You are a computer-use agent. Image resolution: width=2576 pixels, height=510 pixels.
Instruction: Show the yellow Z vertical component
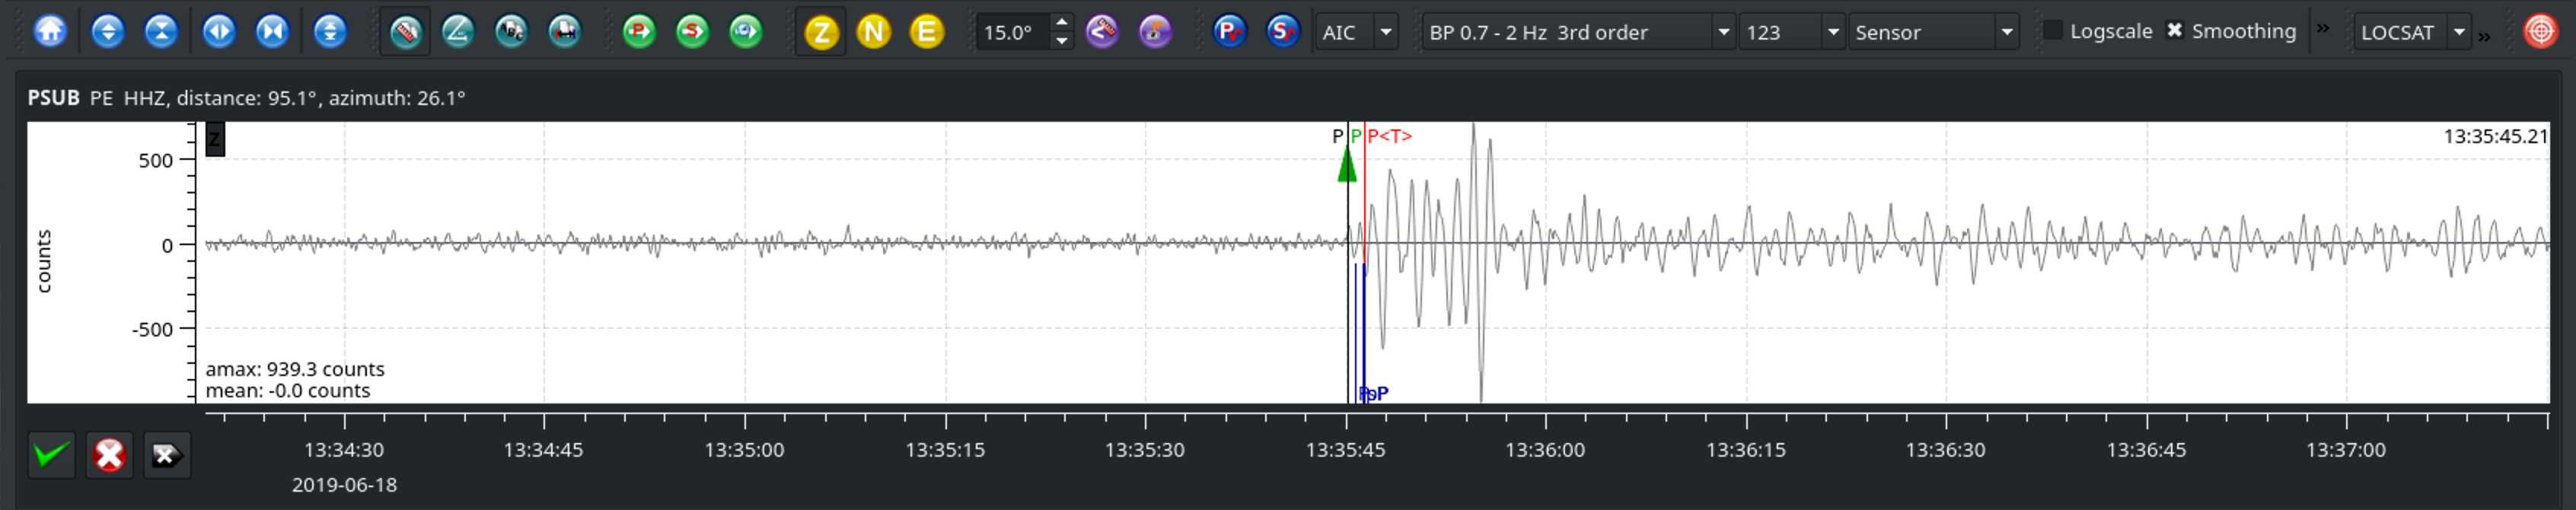821,32
